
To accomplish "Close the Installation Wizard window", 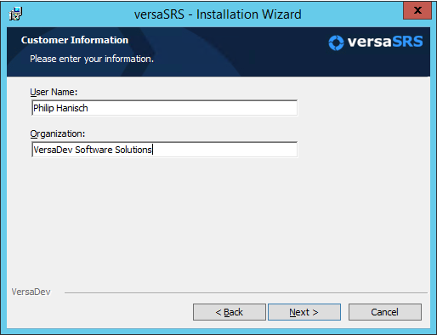I will (417, 10).
